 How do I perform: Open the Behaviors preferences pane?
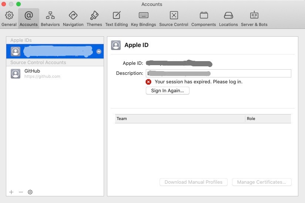(x=50, y=19)
